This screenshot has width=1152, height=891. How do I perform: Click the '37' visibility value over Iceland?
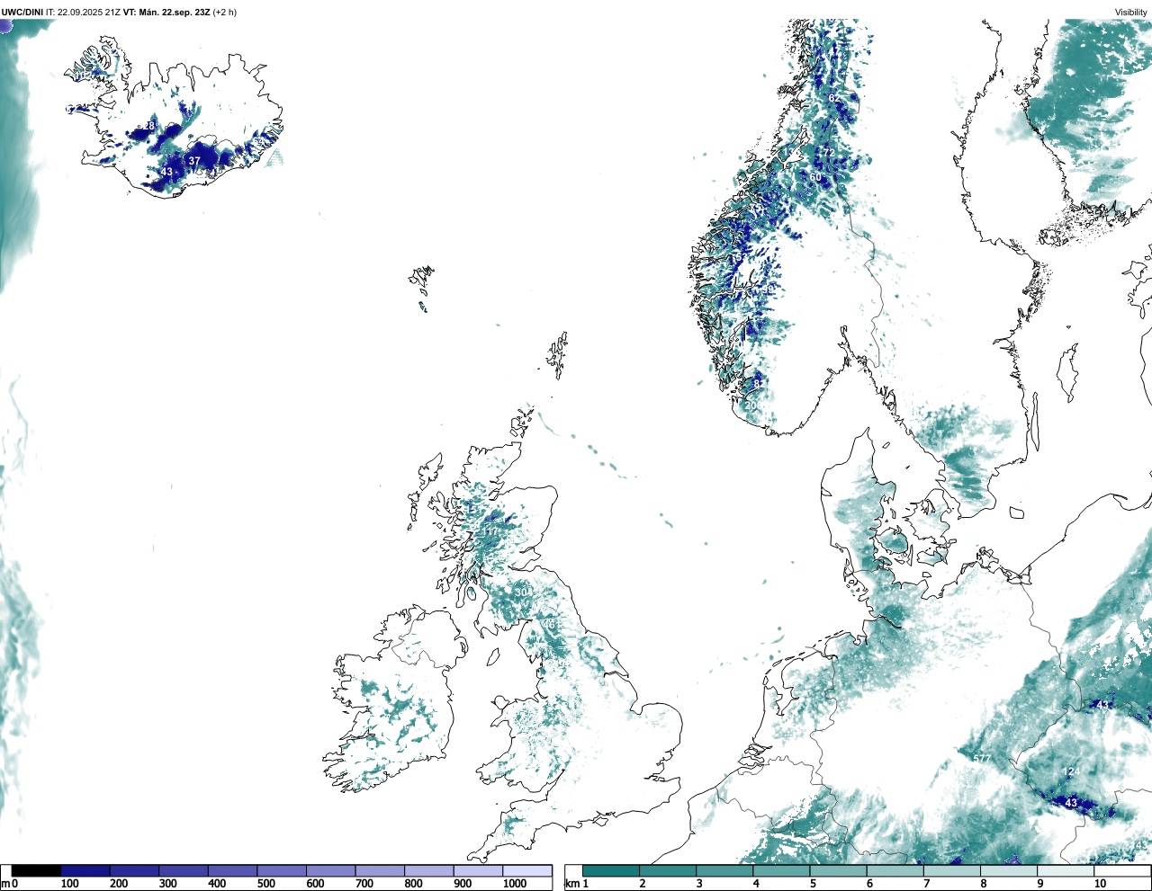[x=194, y=162]
